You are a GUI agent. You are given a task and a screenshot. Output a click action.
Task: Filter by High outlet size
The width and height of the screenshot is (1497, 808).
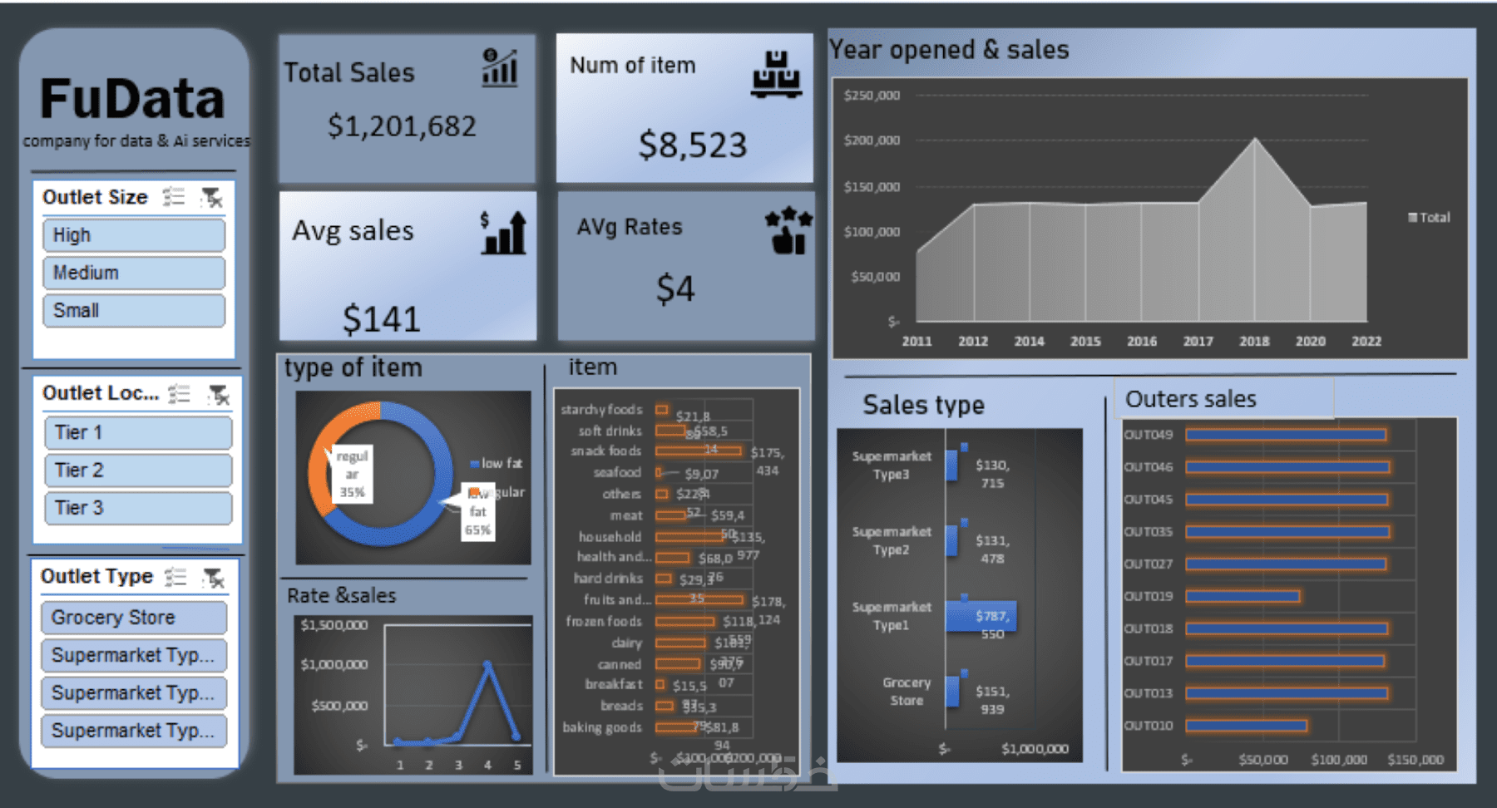click(134, 235)
